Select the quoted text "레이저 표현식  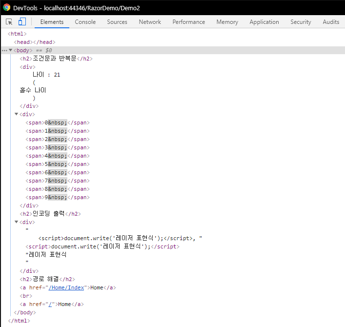point(46,255)
